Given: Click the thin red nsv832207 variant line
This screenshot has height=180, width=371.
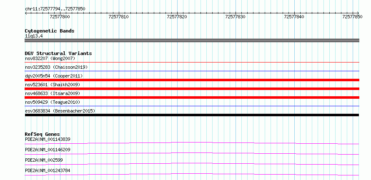Looking at the screenshot, I should pyautogui.click(x=192, y=62).
